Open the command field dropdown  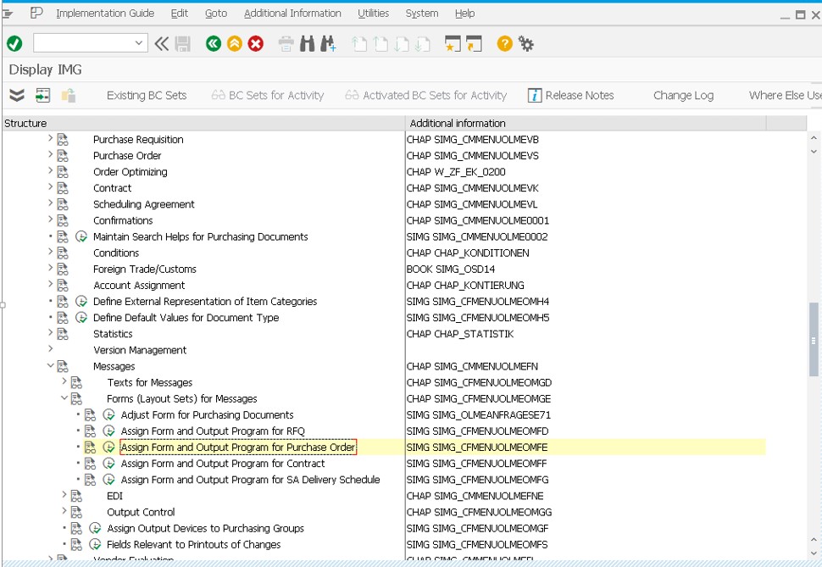pos(138,43)
